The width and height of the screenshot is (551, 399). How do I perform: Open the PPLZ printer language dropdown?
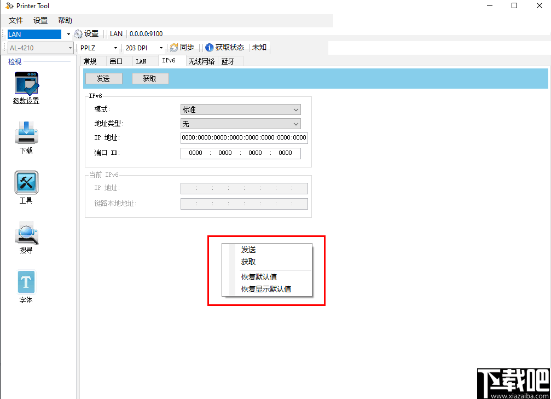point(97,48)
